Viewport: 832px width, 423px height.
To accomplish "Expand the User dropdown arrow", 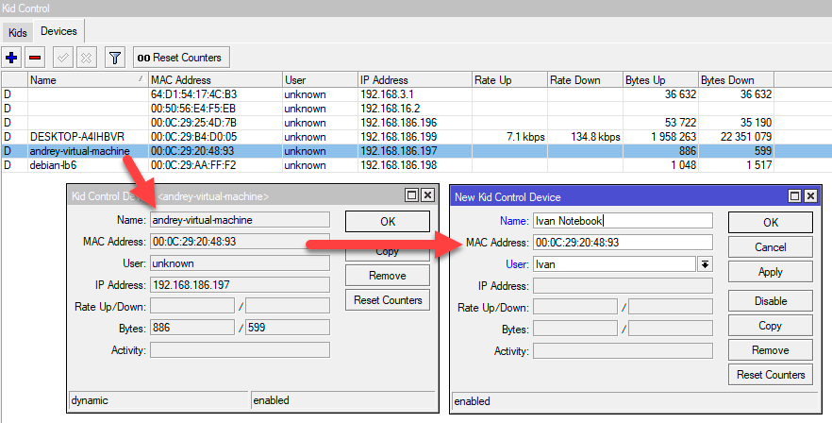I will click(704, 264).
